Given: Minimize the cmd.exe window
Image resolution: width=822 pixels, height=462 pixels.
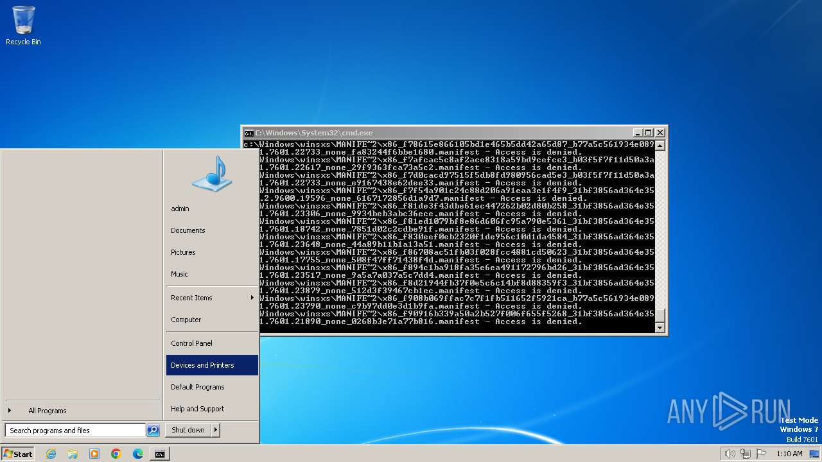Looking at the screenshot, I should point(638,133).
